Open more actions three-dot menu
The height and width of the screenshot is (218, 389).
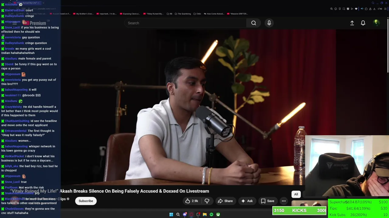pyautogui.click(x=284, y=201)
